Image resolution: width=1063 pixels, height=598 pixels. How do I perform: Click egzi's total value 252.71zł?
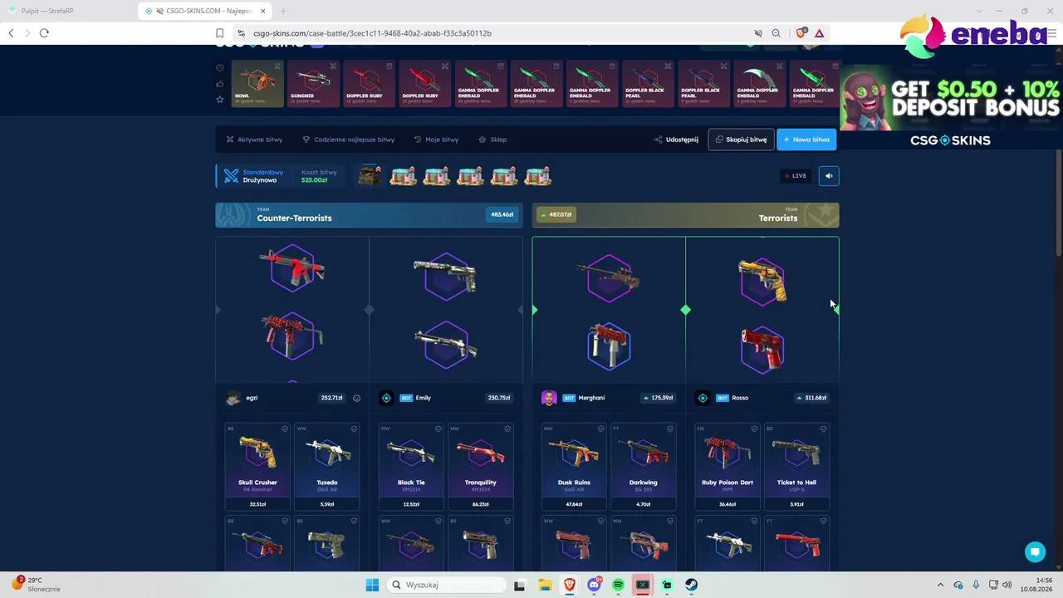331,398
